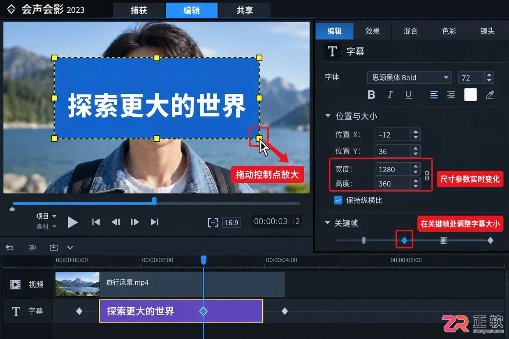509x339 pixels.
Task: Click the 高度 field showing 360
Action: 393,184
